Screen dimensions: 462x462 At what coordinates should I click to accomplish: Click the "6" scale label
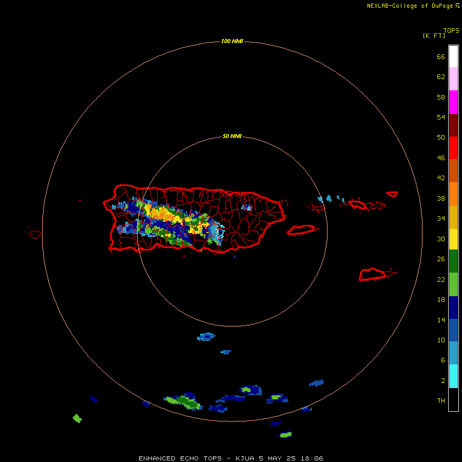point(443,360)
